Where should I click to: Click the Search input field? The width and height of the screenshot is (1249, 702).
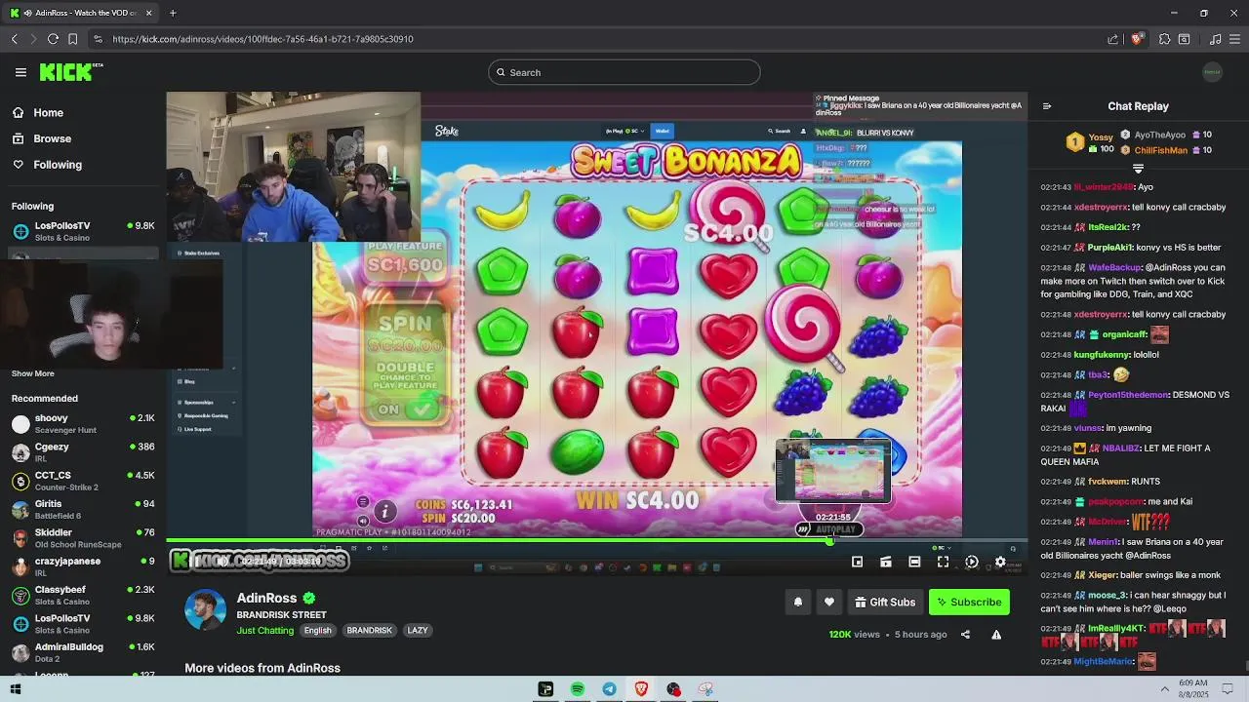click(x=624, y=72)
